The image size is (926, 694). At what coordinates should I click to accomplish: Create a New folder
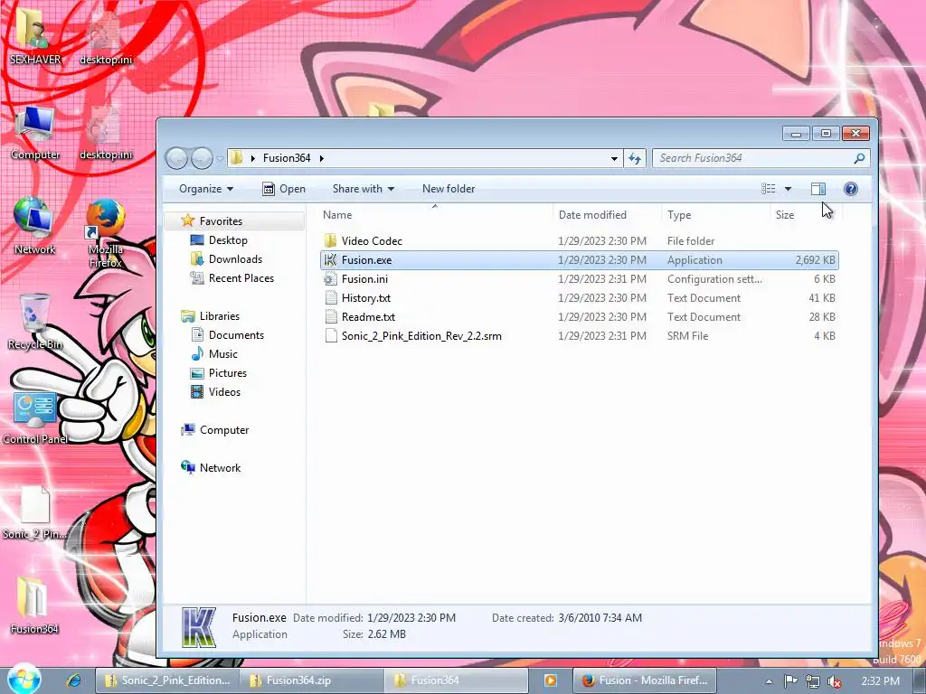pos(449,189)
